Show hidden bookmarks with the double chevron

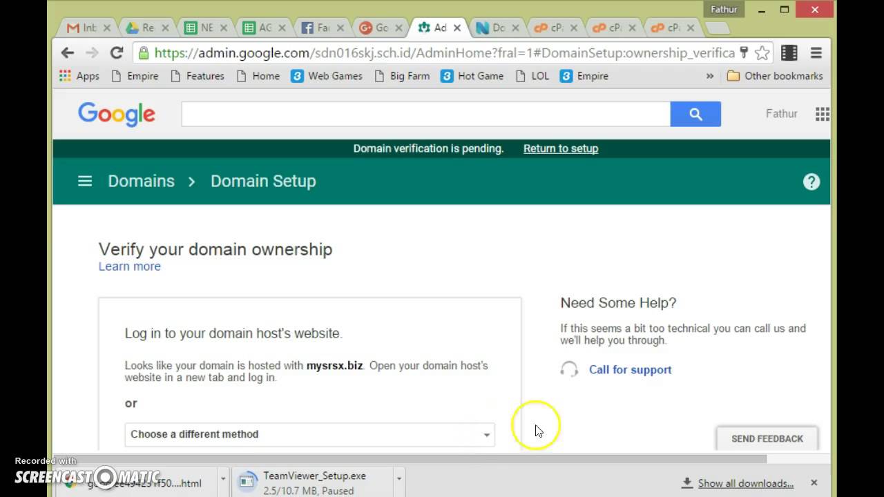pos(709,76)
